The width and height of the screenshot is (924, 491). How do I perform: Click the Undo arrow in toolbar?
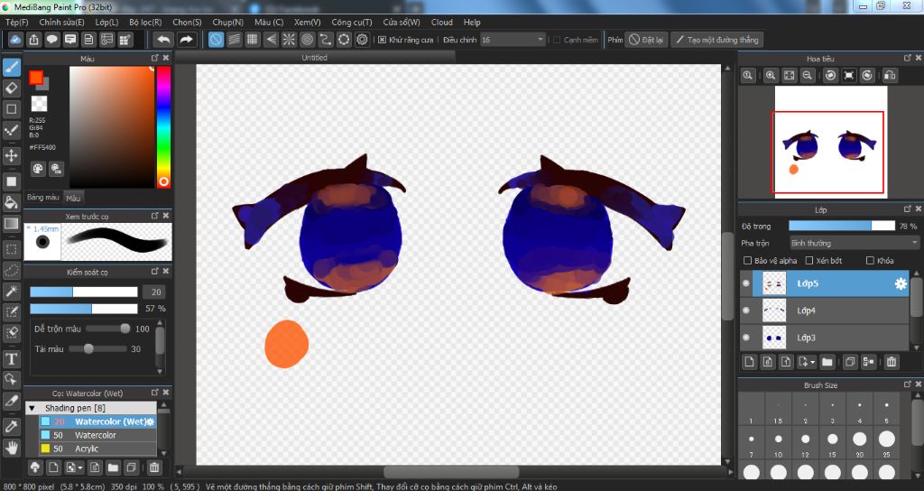[163, 40]
